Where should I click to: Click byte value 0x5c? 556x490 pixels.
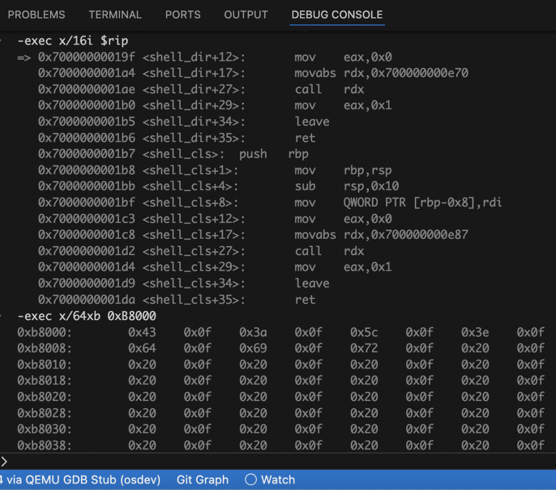(364, 332)
